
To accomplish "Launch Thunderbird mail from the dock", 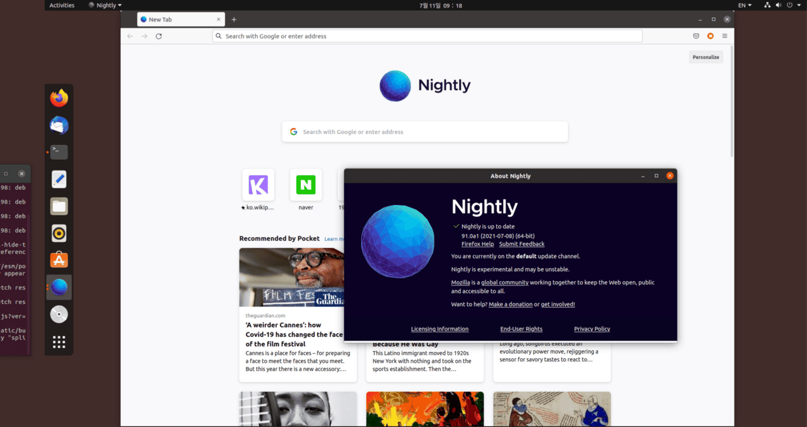I will tap(59, 126).
